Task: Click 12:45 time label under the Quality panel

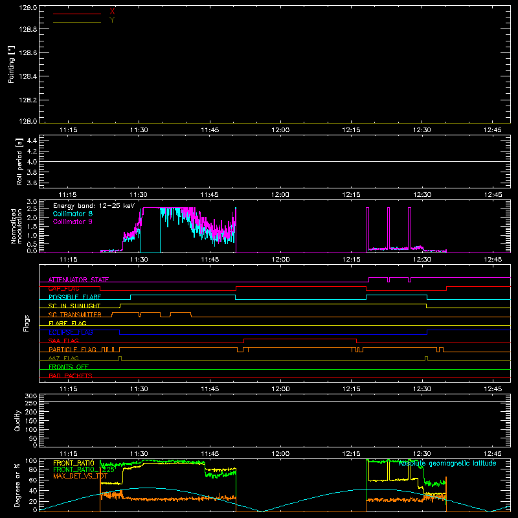Action: [493, 454]
